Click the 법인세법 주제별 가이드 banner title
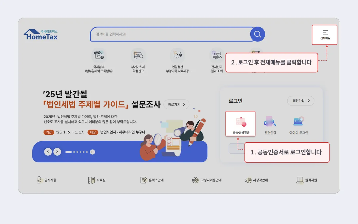The height and width of the screenshot is (224, 358). (86, 105)
